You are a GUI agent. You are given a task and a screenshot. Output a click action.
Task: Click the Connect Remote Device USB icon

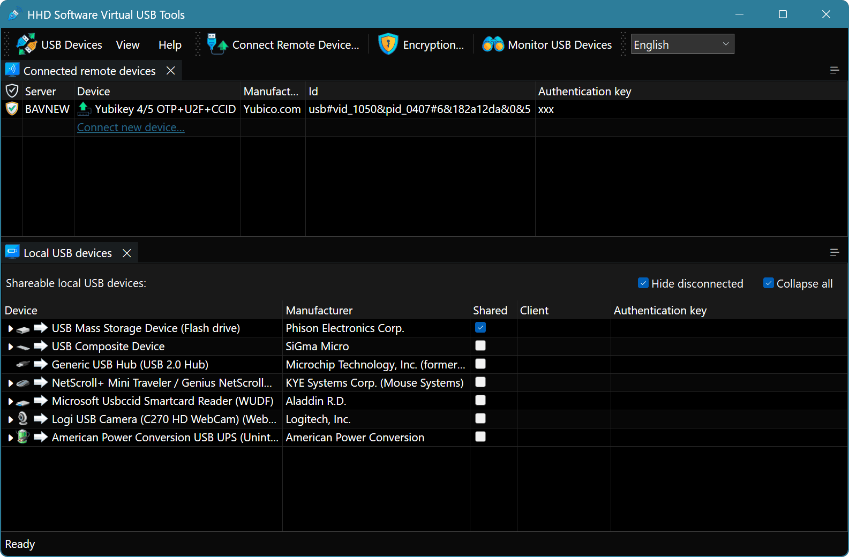pyautogui.click(x=217, y=44)
